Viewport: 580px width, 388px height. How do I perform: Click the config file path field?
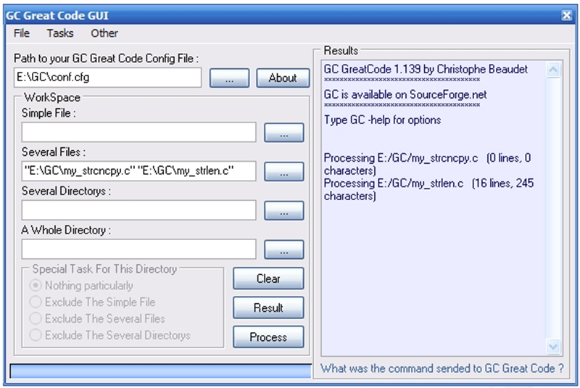coord(107,78)
